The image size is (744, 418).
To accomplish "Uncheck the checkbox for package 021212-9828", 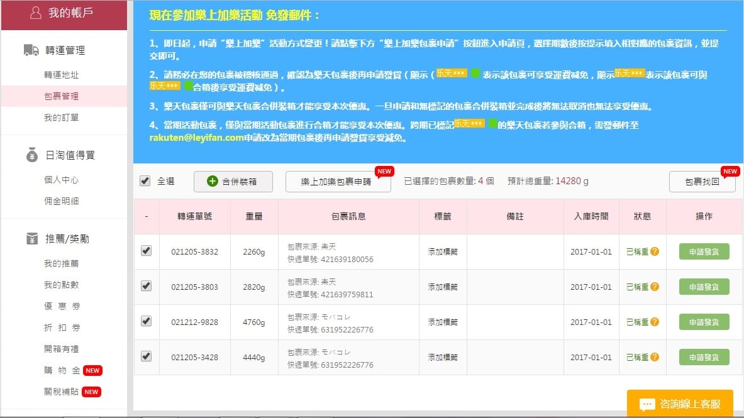I will pos(146,321).
